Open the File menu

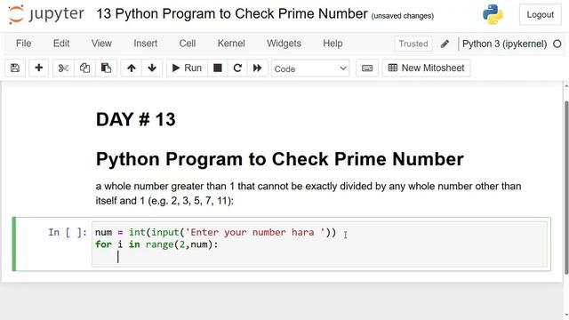click(24, 44)
